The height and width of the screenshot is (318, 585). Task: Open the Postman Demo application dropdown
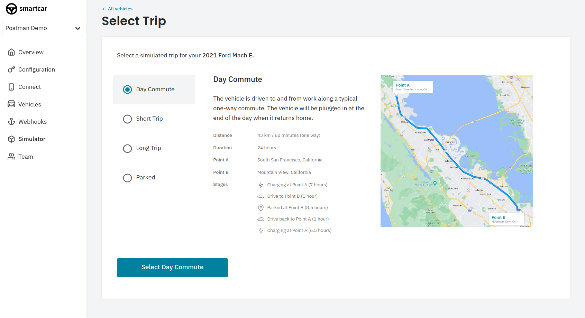click(43, 28)
